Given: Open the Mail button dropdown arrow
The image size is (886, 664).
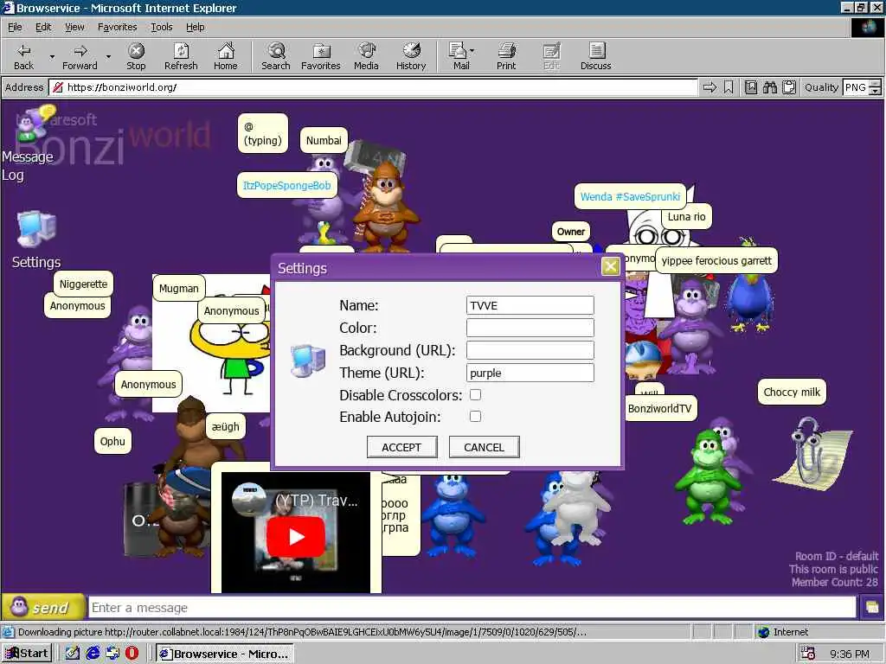Looking at the screenshot, I should (x=472, y=51).
